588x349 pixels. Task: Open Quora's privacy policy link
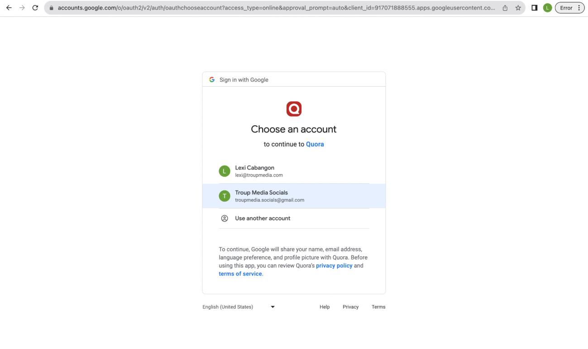(334, 266)
